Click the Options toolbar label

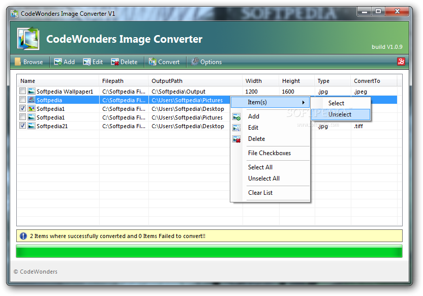point(211,62)
